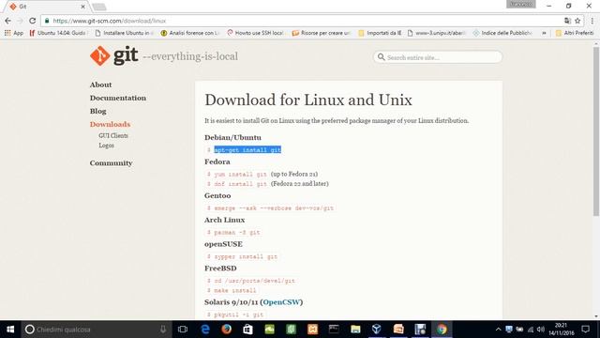Screen dimensions: 600x338
Task: Click the taskbar clock showing 20:21
Action: pos(562,330)
